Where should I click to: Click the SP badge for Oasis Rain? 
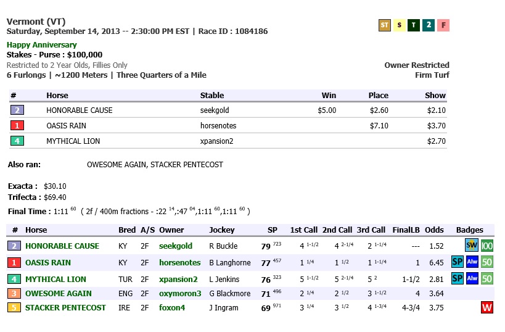[458, 262]
